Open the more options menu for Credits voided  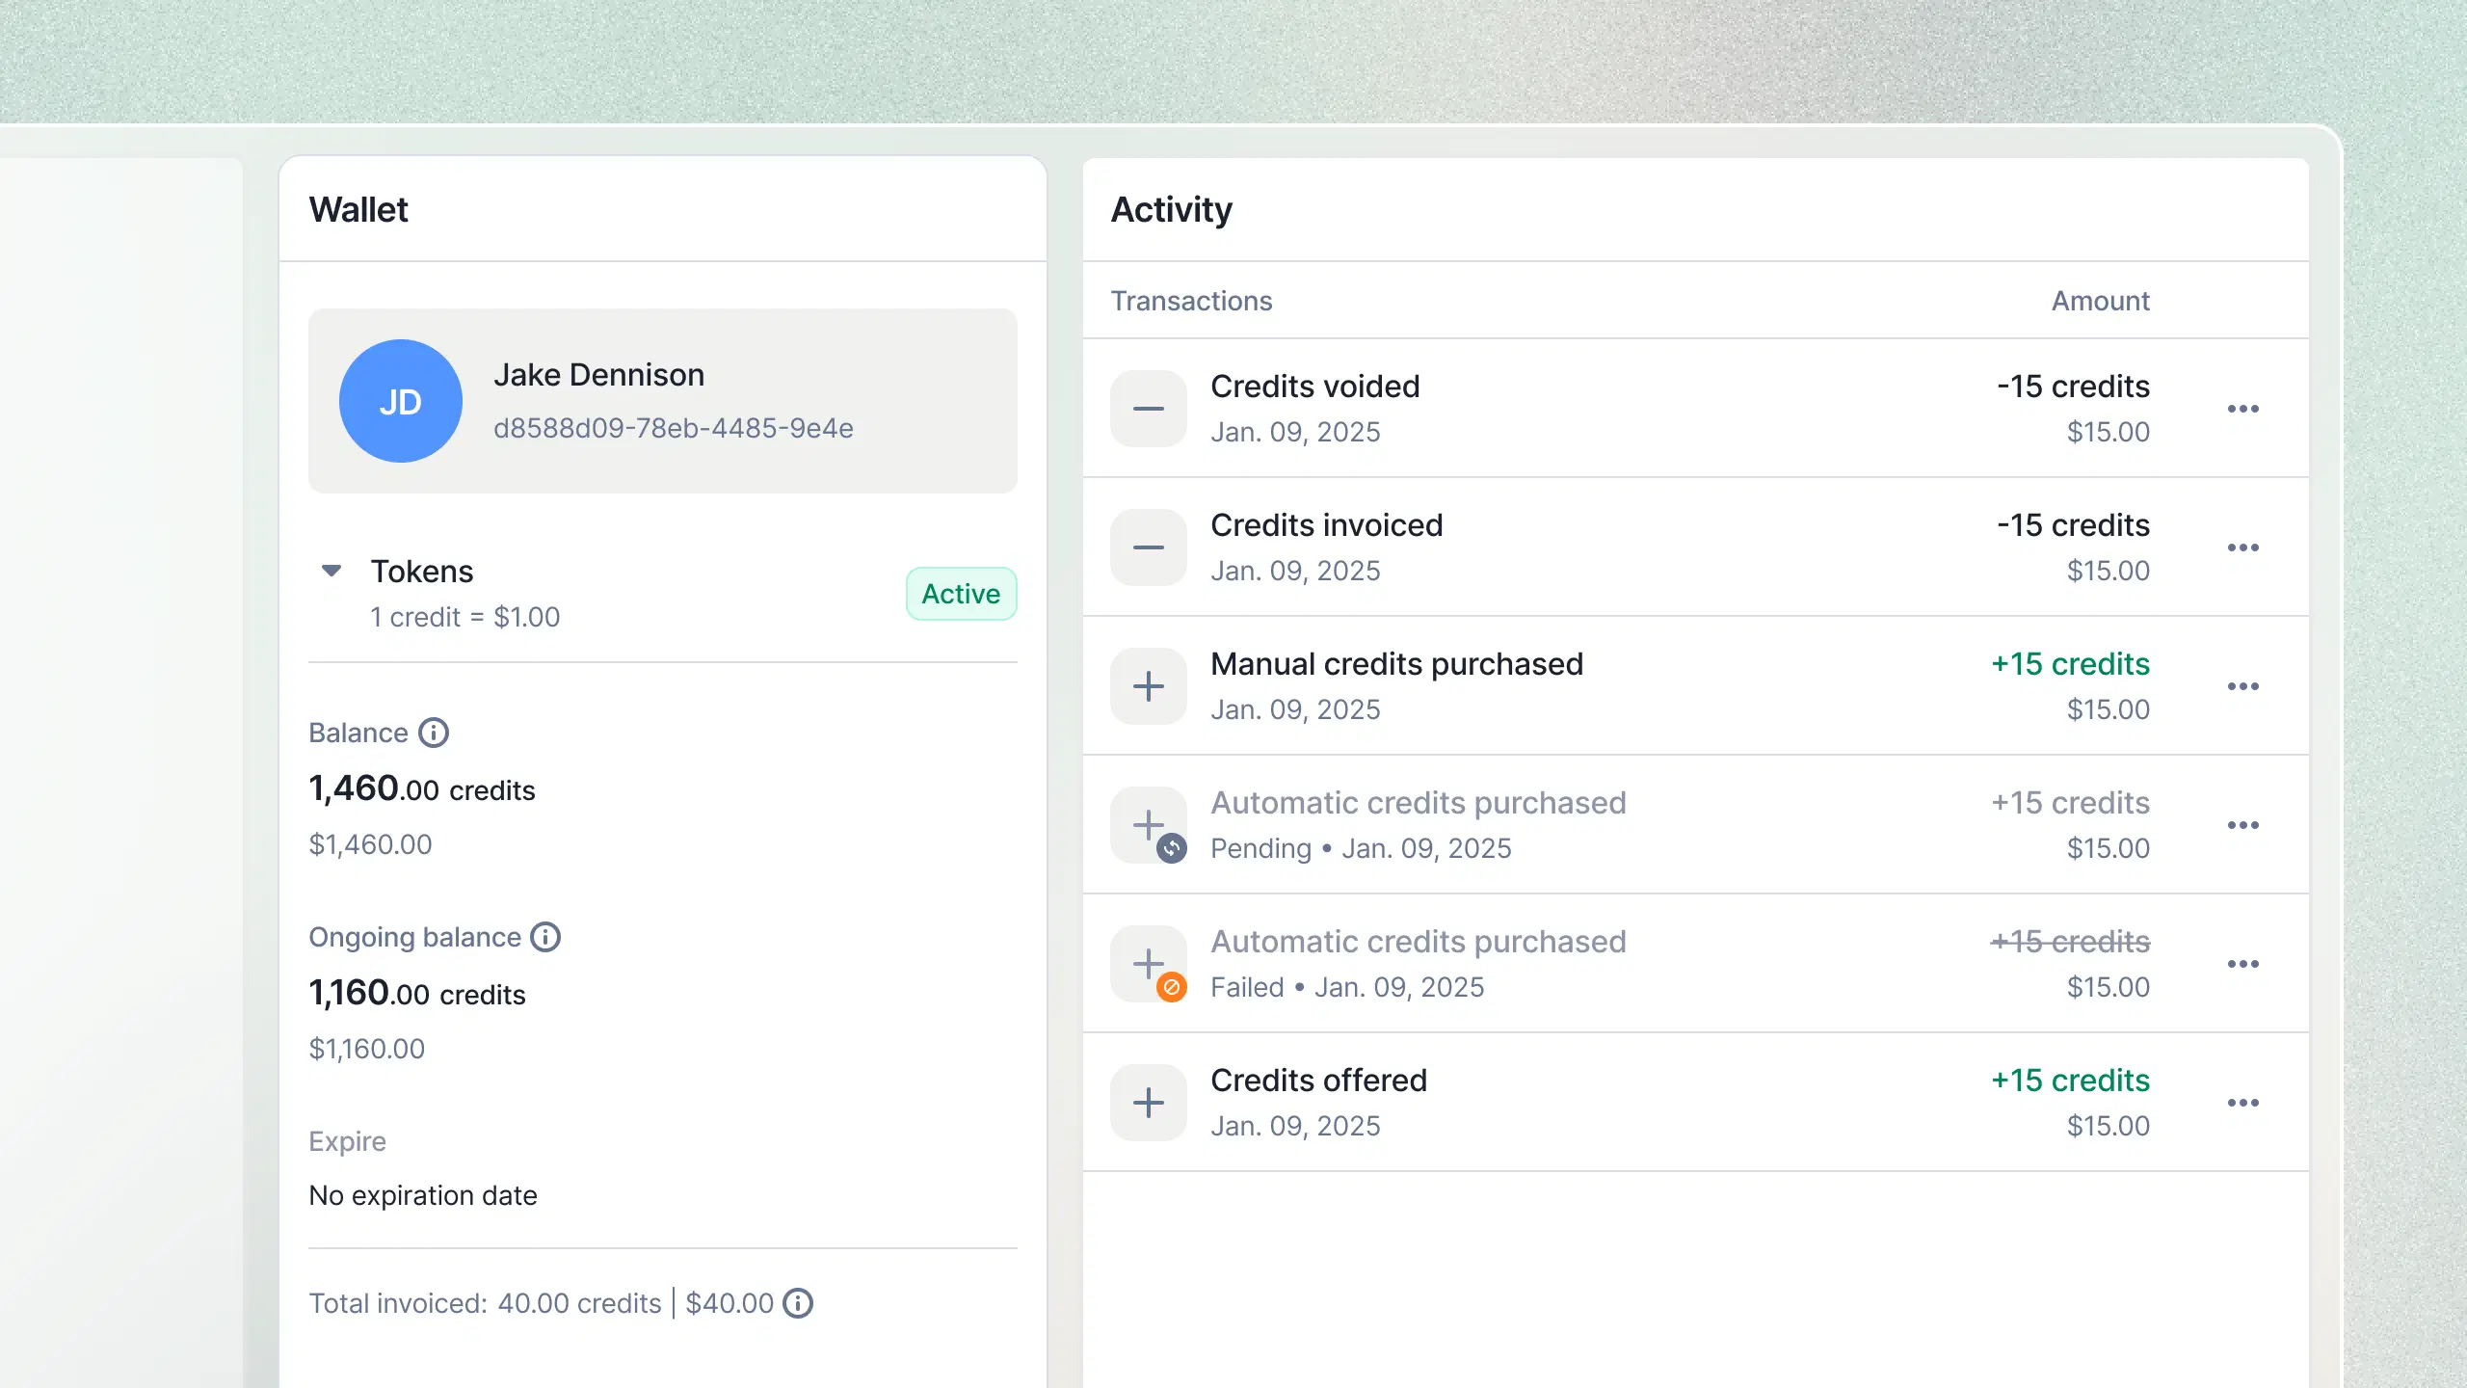(2242, 409)
